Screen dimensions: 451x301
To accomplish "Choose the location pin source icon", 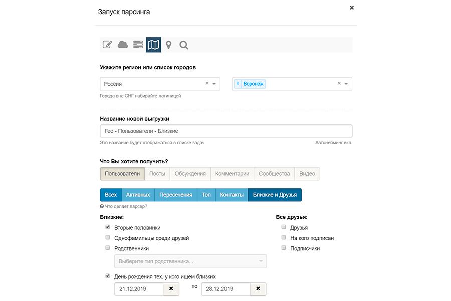I will pos(169,45).
